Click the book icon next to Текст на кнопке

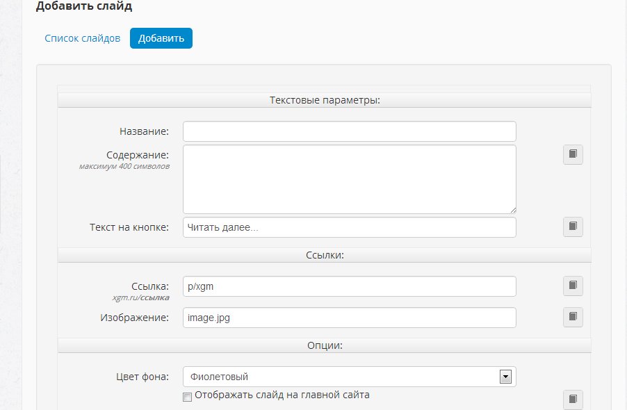(x=573, y=227)
